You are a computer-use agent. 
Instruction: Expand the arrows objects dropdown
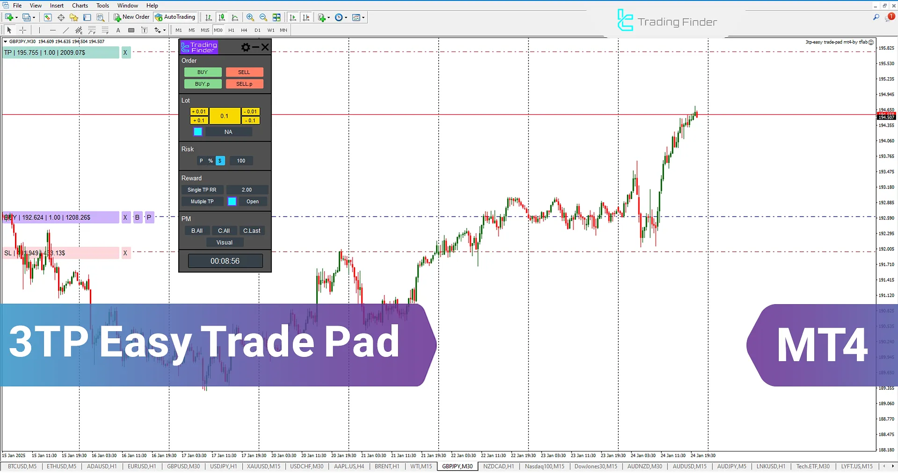tap(164, 30)
